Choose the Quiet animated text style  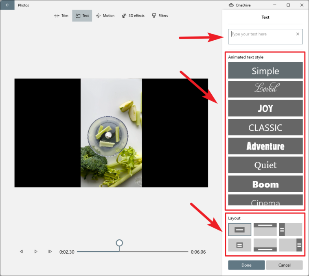265,165
